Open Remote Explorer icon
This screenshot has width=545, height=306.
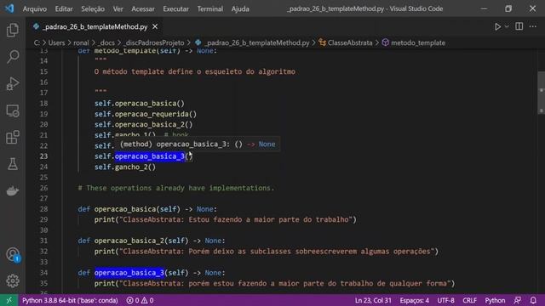[13, 110]
